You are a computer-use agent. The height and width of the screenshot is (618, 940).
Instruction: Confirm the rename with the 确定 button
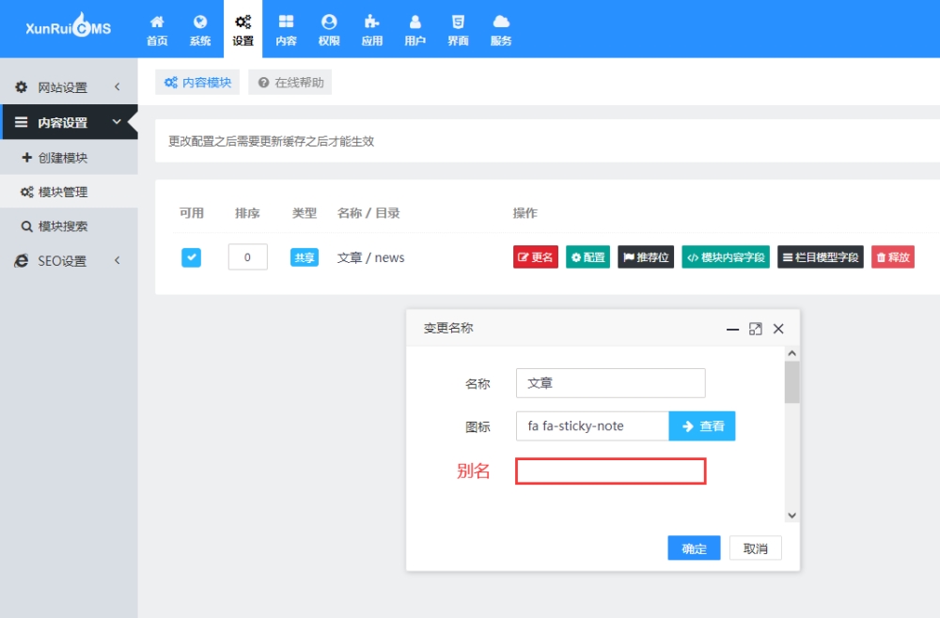(694, 548)
